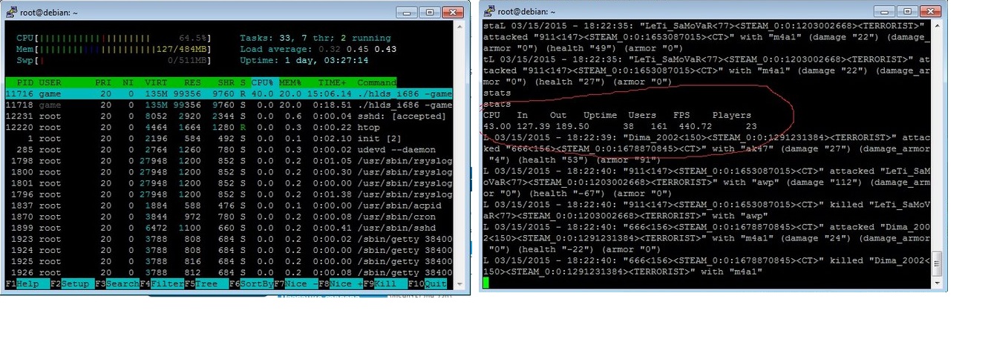This screenshot has width=991, height=342.
Task: Sort by the USER column header
Action: pyautogui.click(x=50, y=82)
